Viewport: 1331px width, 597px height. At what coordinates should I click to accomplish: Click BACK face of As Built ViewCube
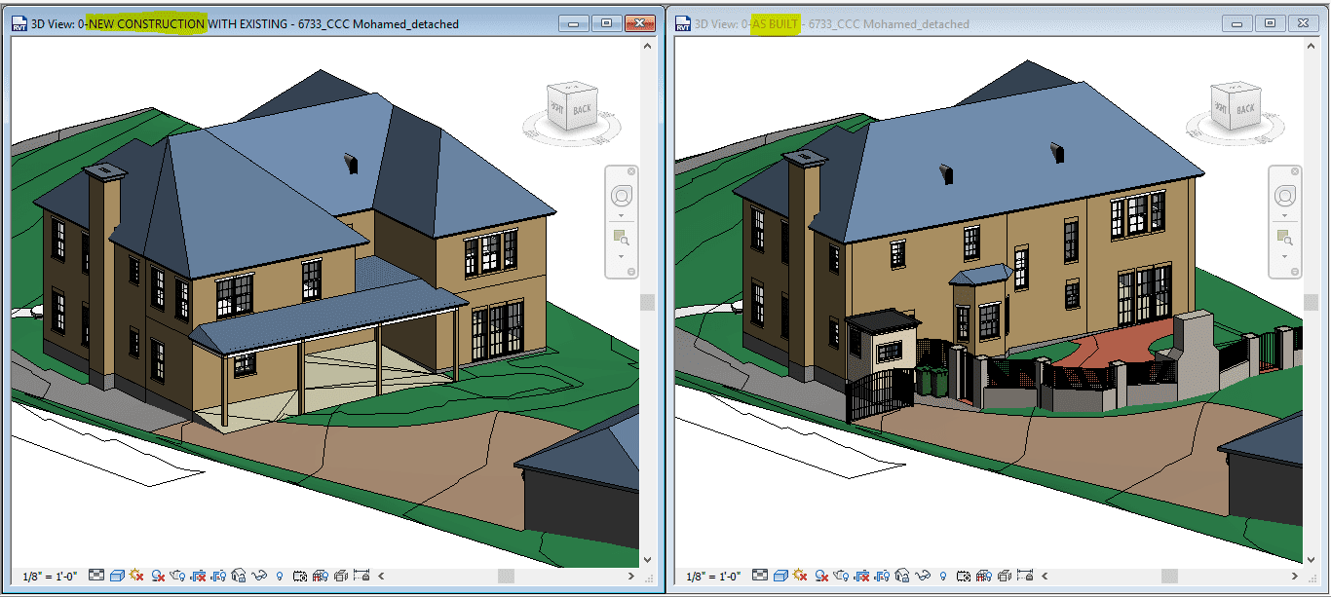click(1245, 109)
